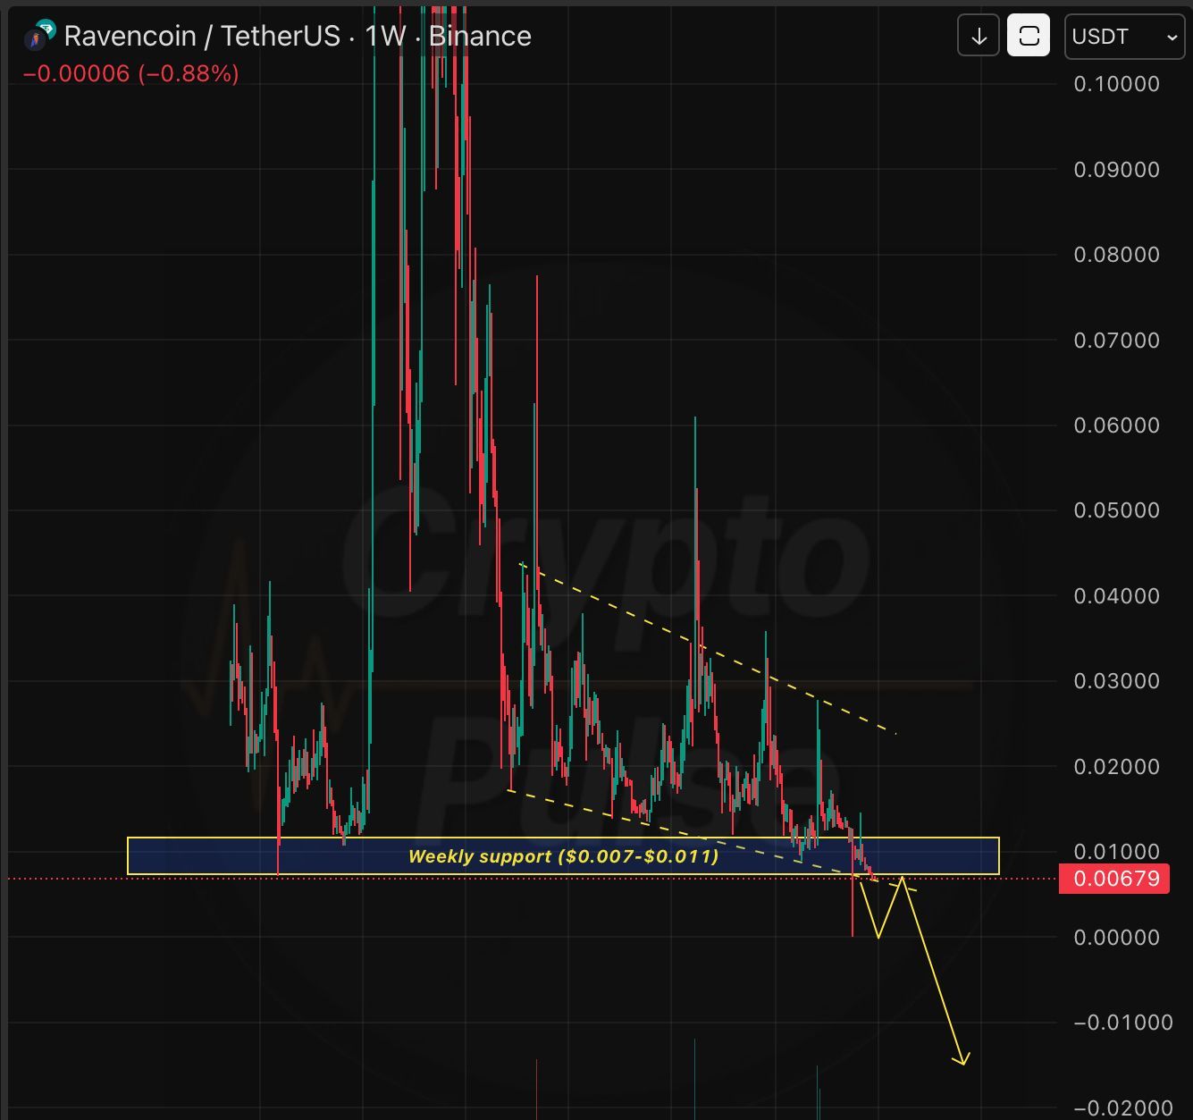Click the 0.04000 price axis label

[1116, 596]
